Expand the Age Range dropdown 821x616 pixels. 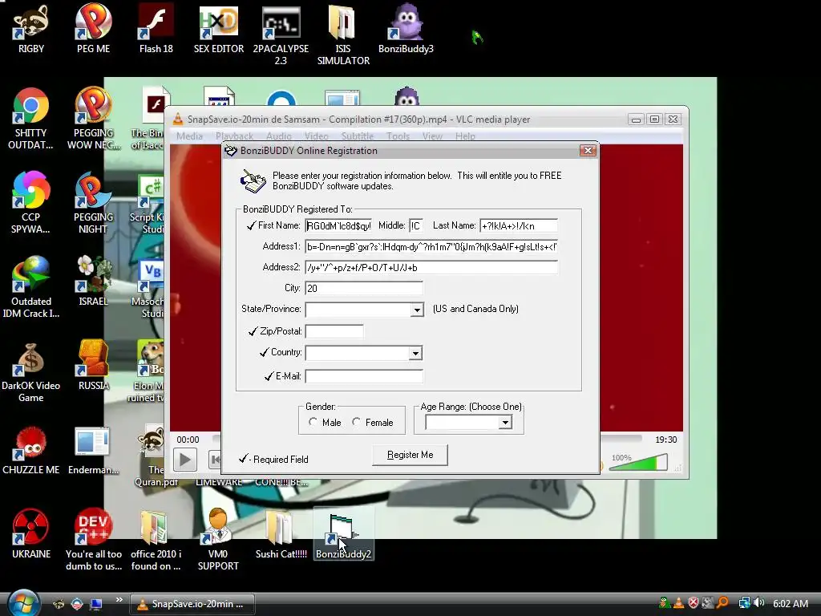(x=505, y=422)
